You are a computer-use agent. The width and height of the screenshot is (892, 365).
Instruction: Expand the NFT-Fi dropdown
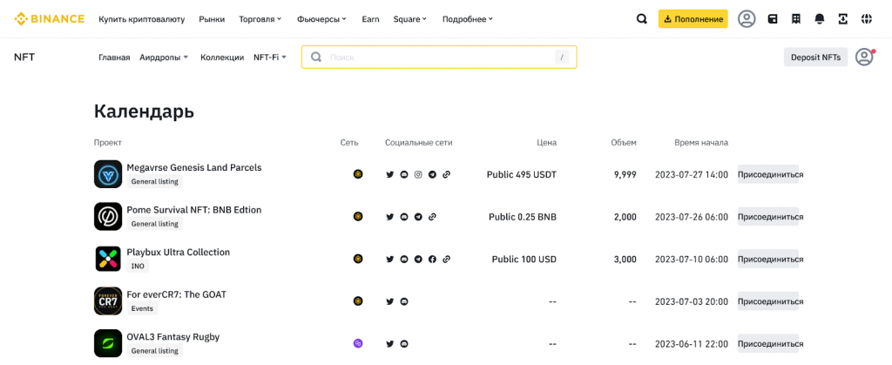[269, 57]
